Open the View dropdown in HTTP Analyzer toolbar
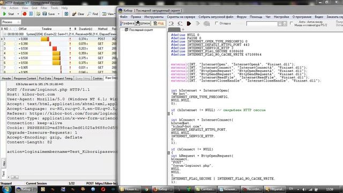Viewport: 343px width, 193px height. point(109,14)
